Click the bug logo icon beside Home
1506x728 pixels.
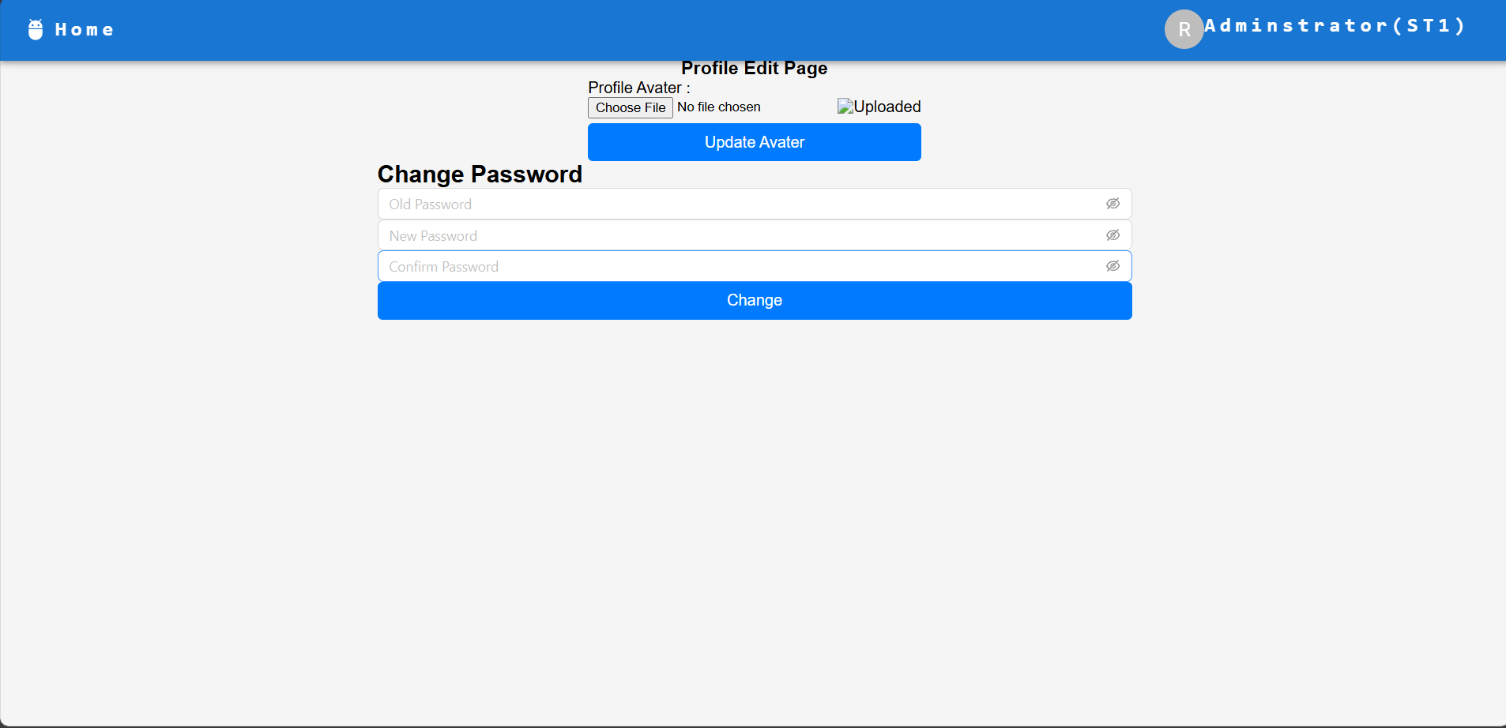point(36,29)
